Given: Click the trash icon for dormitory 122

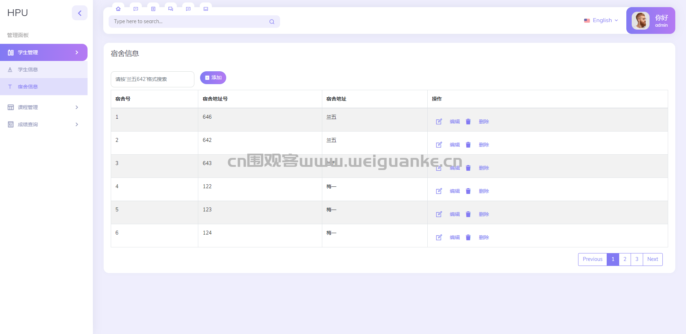Looking at the screenshot, I should pos(468,191).
